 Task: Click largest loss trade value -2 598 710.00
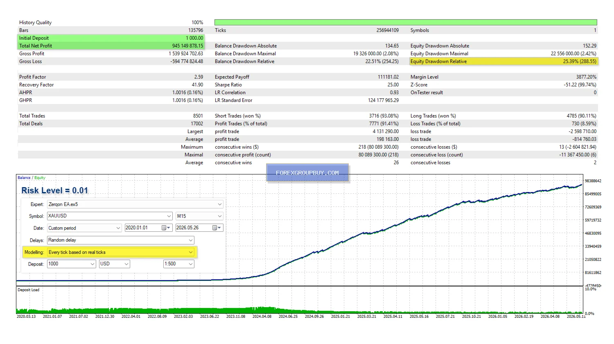pos(582,131)
